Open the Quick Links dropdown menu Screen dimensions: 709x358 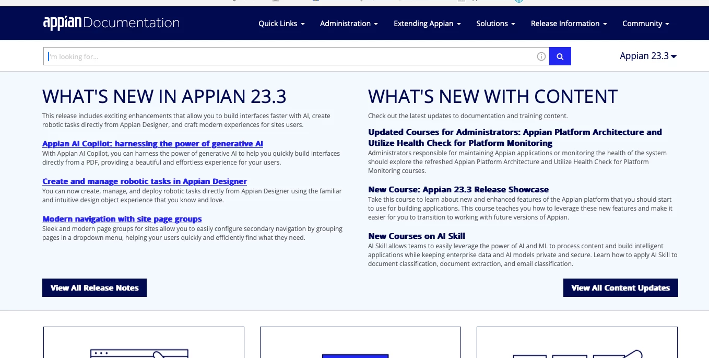281,24
